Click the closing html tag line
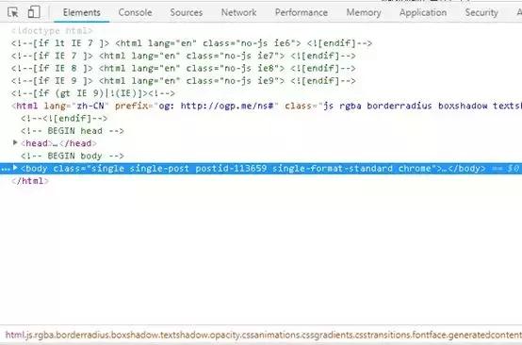522x345 pixels. tap(30, 181)
